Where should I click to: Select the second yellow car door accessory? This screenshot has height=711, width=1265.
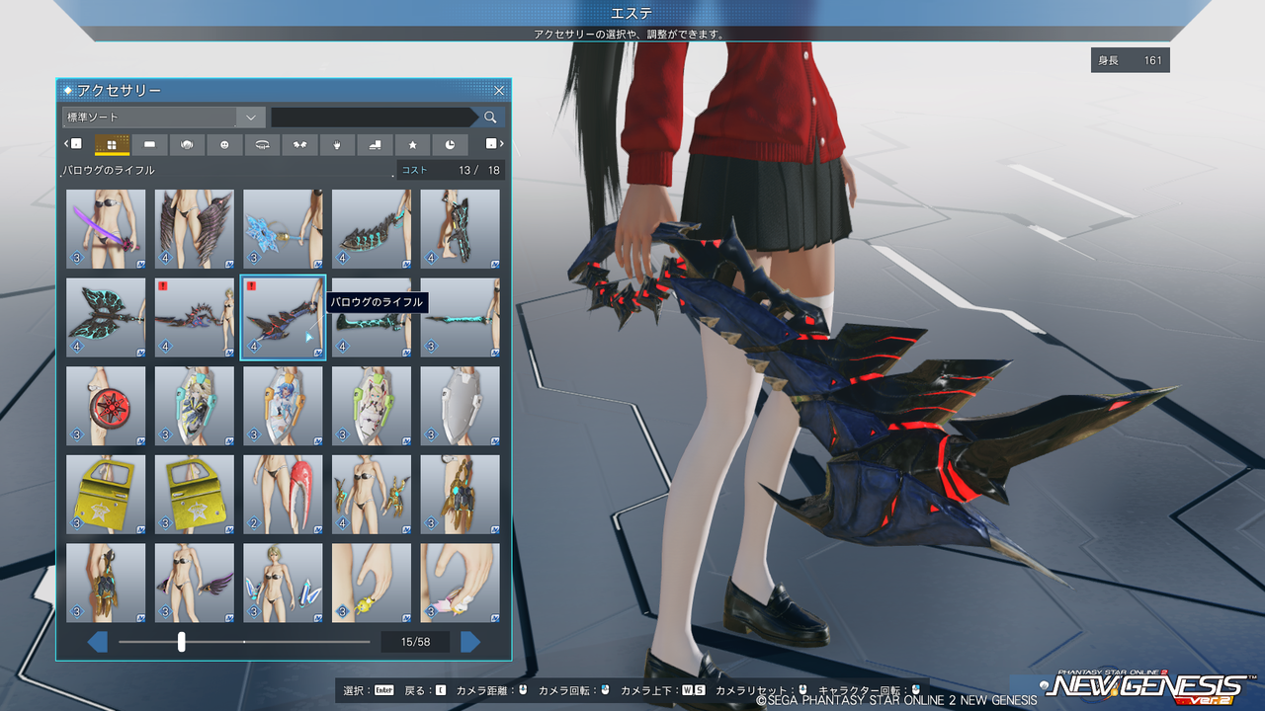[x=195, y=495]
